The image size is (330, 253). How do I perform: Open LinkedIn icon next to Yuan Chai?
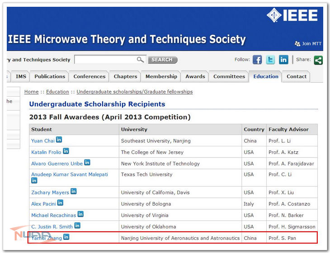coord(59,140)
